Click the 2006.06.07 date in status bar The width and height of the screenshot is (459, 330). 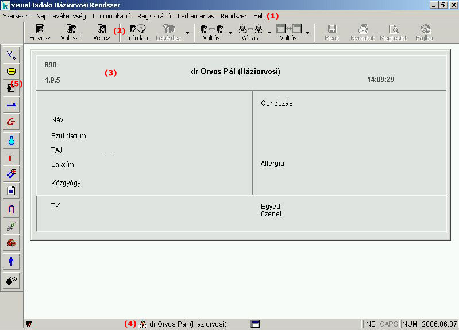click(x=439, y=324)
